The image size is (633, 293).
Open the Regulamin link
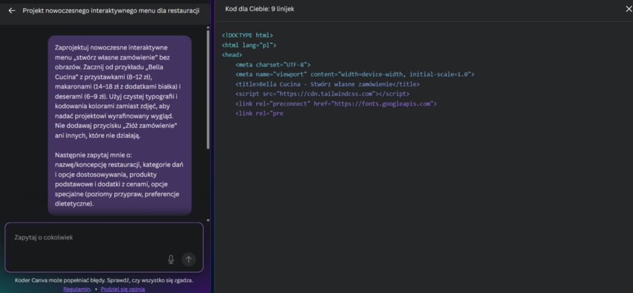(77, 289)
